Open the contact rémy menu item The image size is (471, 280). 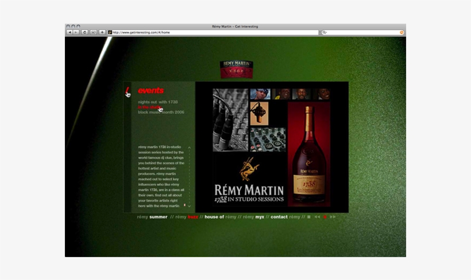(285, 217)
